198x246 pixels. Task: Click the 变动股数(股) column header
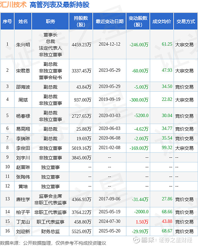tap(138, 21)
